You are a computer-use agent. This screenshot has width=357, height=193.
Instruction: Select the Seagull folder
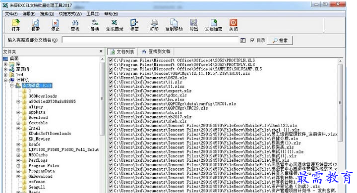pos(37,187)
